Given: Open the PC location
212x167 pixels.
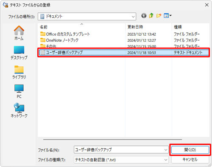Looking at the screenshot, I should coord(19,91).
